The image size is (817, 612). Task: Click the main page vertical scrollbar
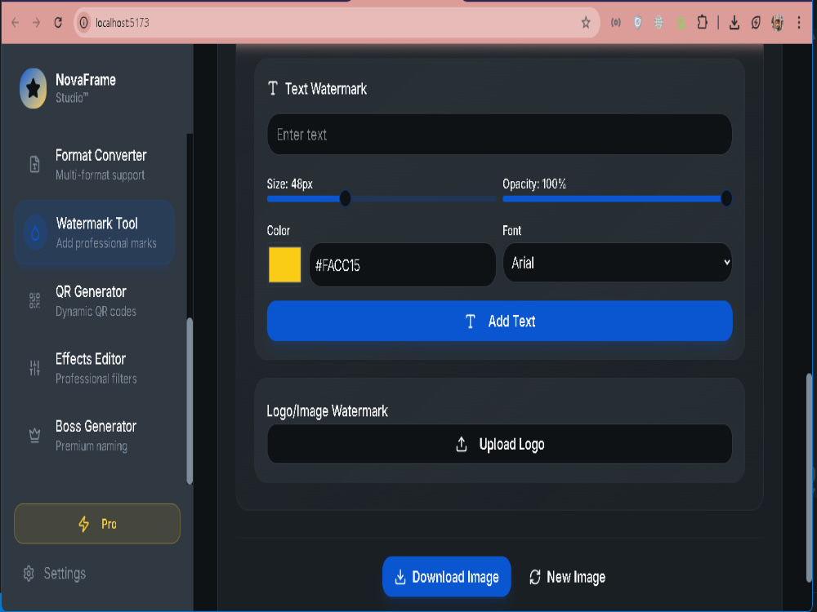pos(810,477)
